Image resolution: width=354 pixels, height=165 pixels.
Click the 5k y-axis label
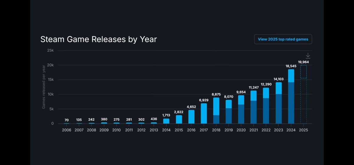pos(51,109)
